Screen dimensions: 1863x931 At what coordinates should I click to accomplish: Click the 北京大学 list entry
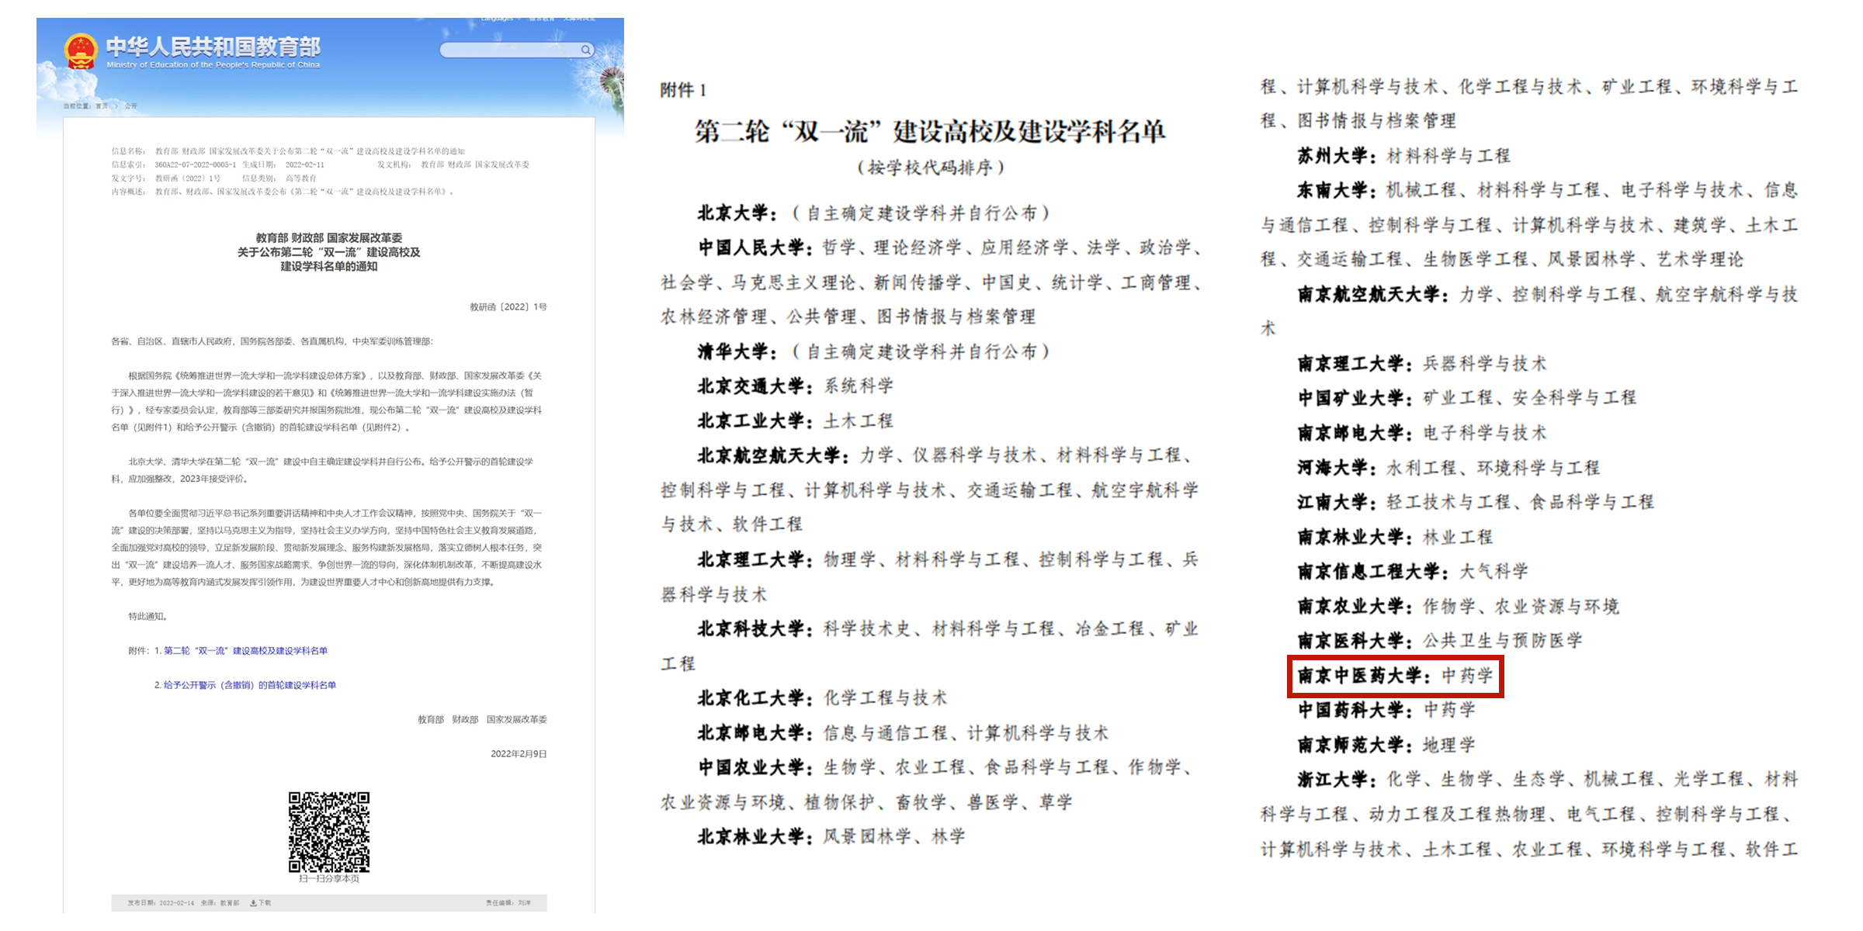pyautogui.click(x=735, y=213)
